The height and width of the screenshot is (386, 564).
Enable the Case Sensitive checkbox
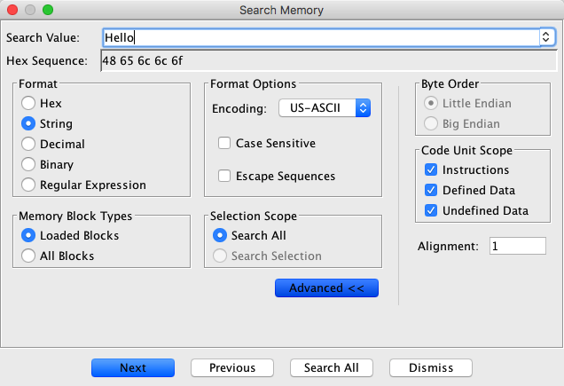click(224, 143)
